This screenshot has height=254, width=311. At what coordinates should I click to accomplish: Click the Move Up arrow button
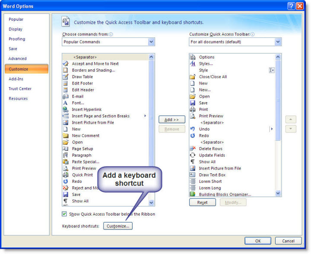coord(291,119)
